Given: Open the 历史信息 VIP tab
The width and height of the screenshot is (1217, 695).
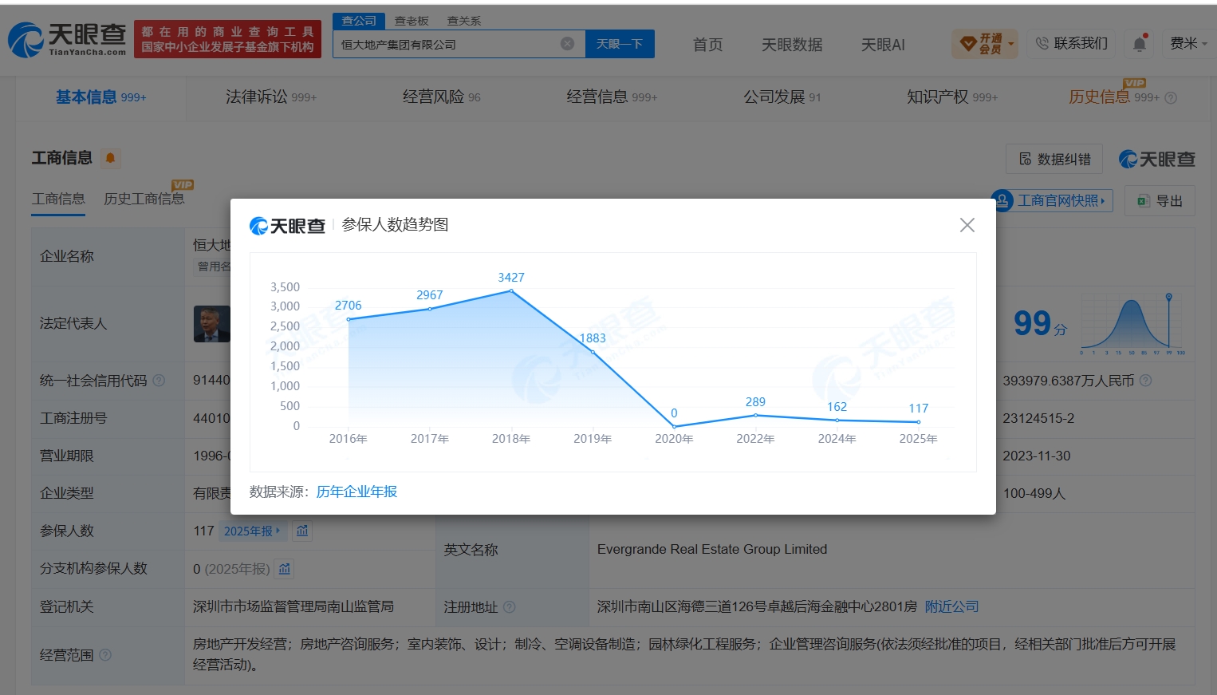Looking at the screenshot, I should click(x=1114, y=97).
